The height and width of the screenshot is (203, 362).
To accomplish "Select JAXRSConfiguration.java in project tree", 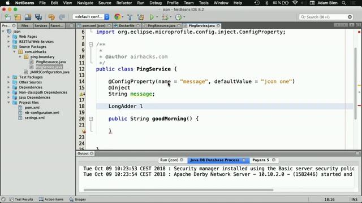I will pos(50,72).
